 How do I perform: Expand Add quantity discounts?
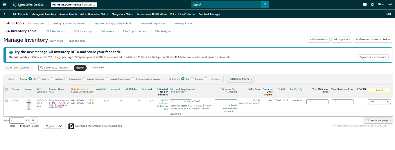point(230,110)
